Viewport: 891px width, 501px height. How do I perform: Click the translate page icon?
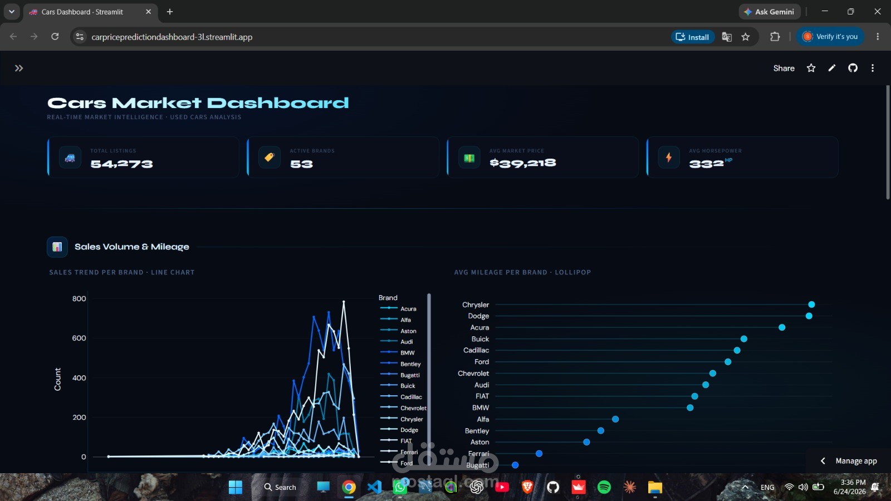(727, 37)
